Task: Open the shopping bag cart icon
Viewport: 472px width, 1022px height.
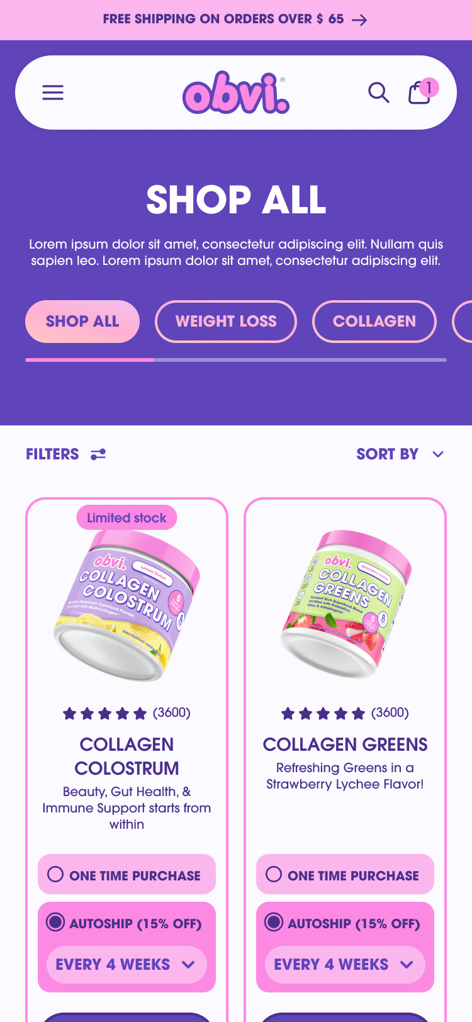Action: [420, 93]
